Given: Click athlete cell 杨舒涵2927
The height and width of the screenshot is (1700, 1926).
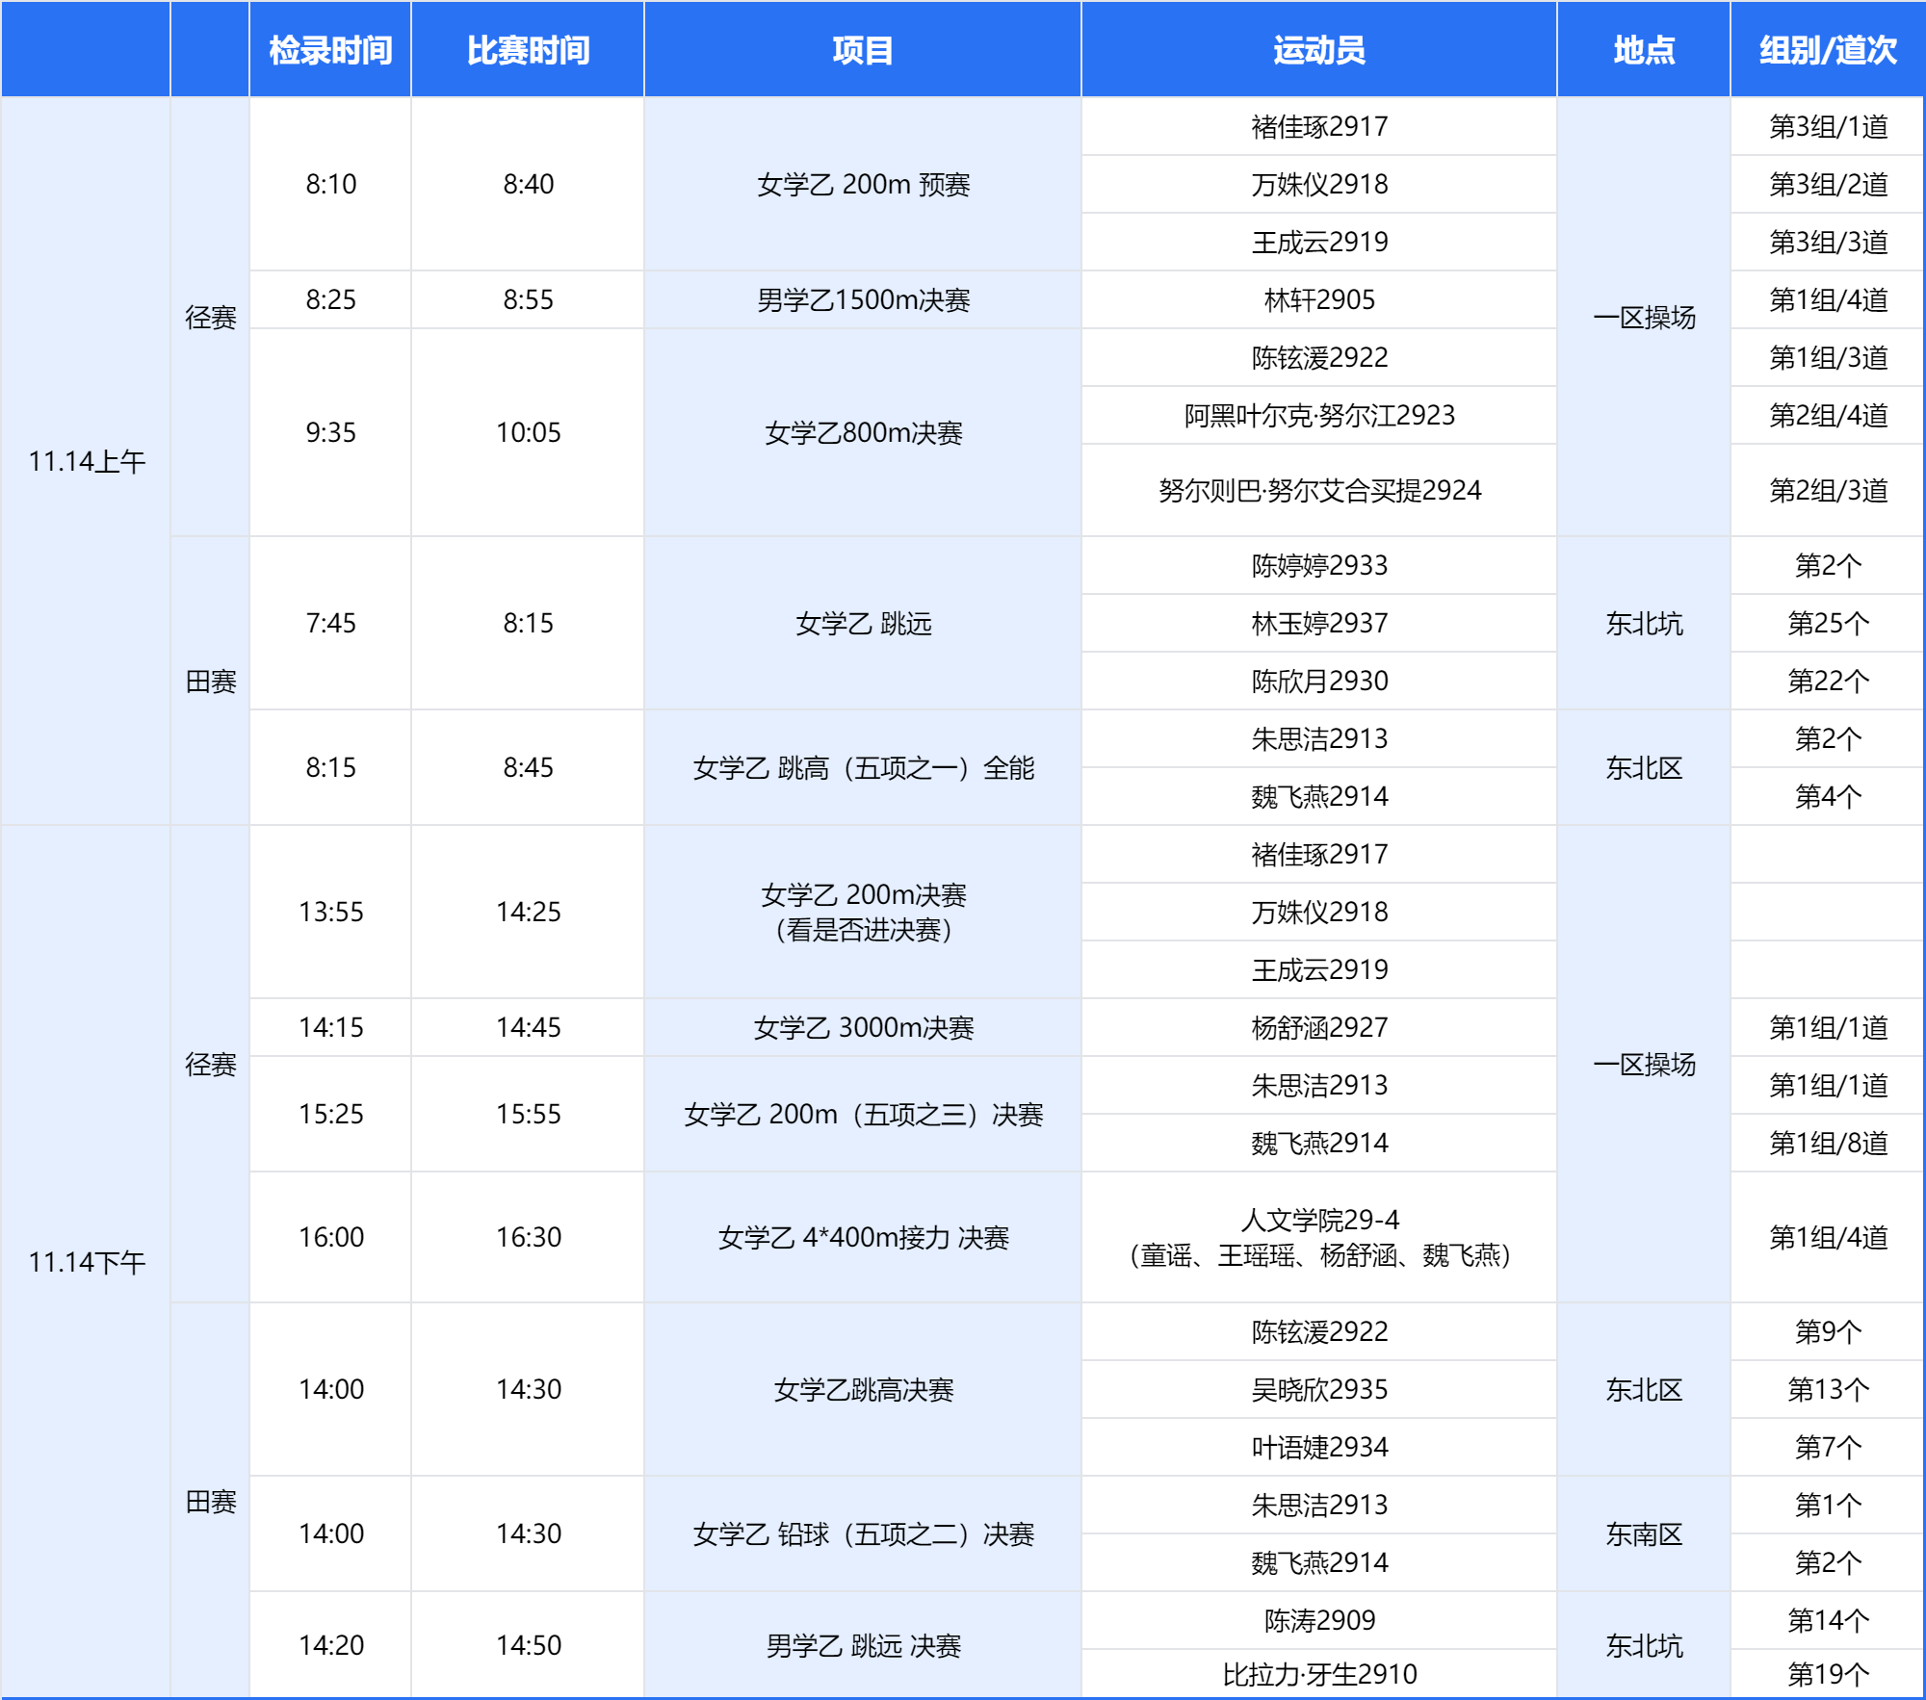Looking at the screenshot, I should click(1318, 1027).
